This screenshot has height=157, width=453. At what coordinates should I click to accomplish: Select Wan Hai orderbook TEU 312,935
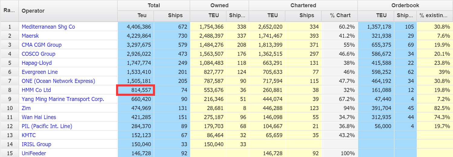pos(376,117)
